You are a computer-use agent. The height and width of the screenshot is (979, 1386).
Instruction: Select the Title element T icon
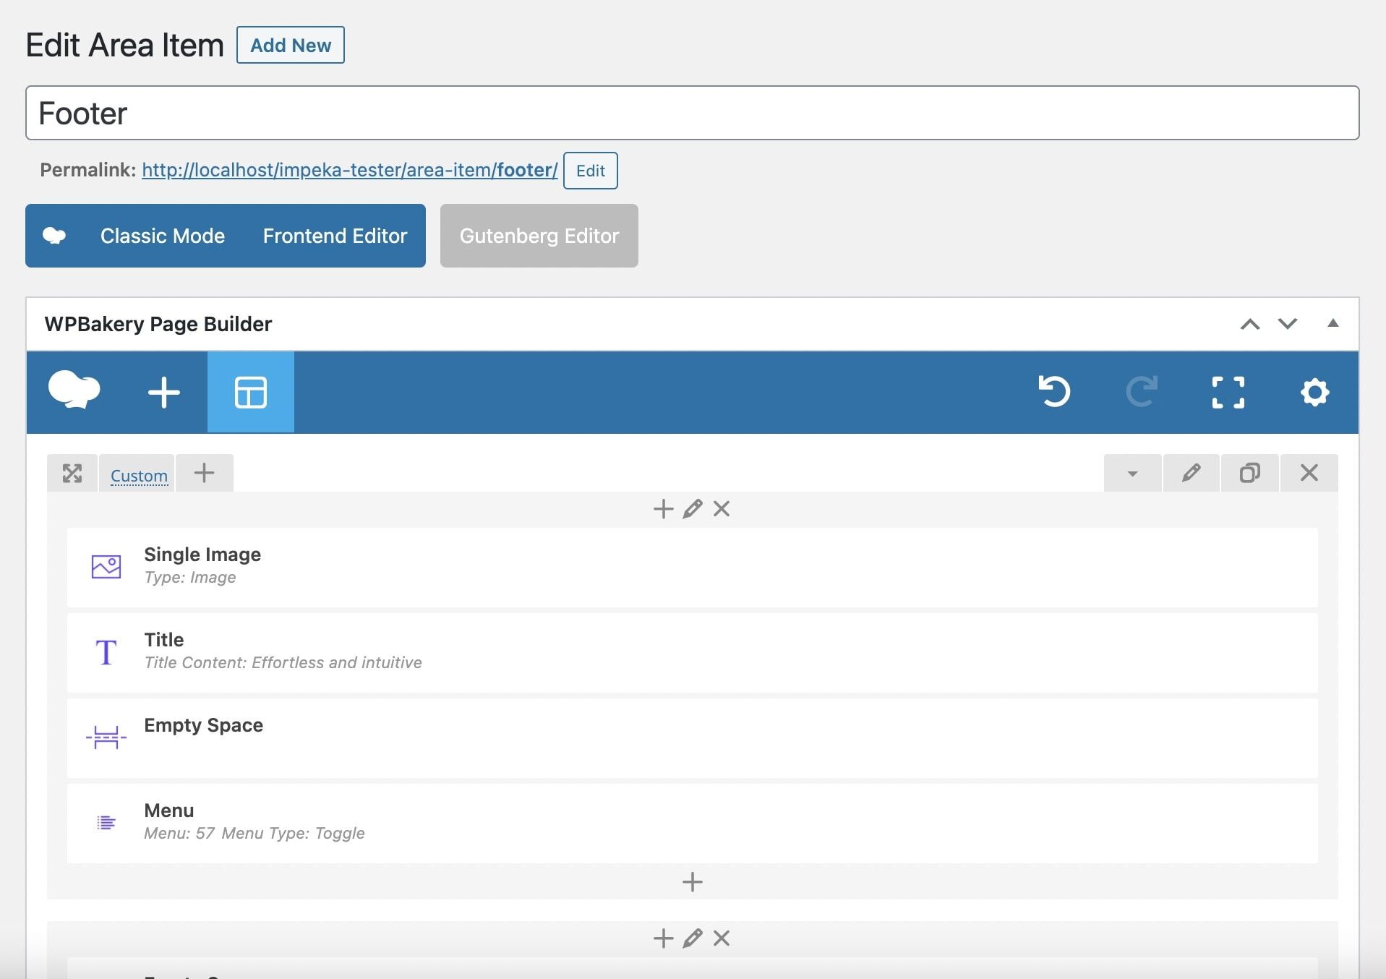point(106,652)
